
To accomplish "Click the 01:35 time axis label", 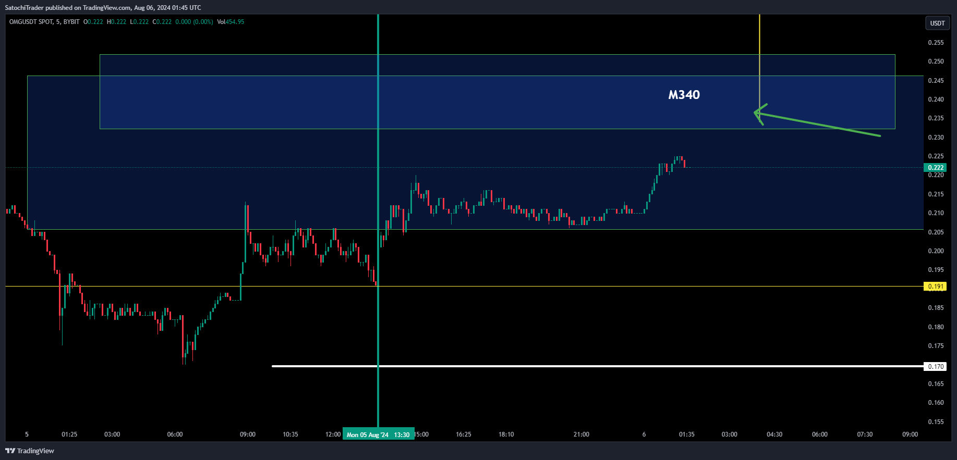I will [x=687, y=434].
